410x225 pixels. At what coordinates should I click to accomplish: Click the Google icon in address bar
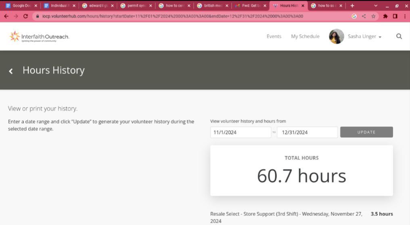[x=354, y=16]
